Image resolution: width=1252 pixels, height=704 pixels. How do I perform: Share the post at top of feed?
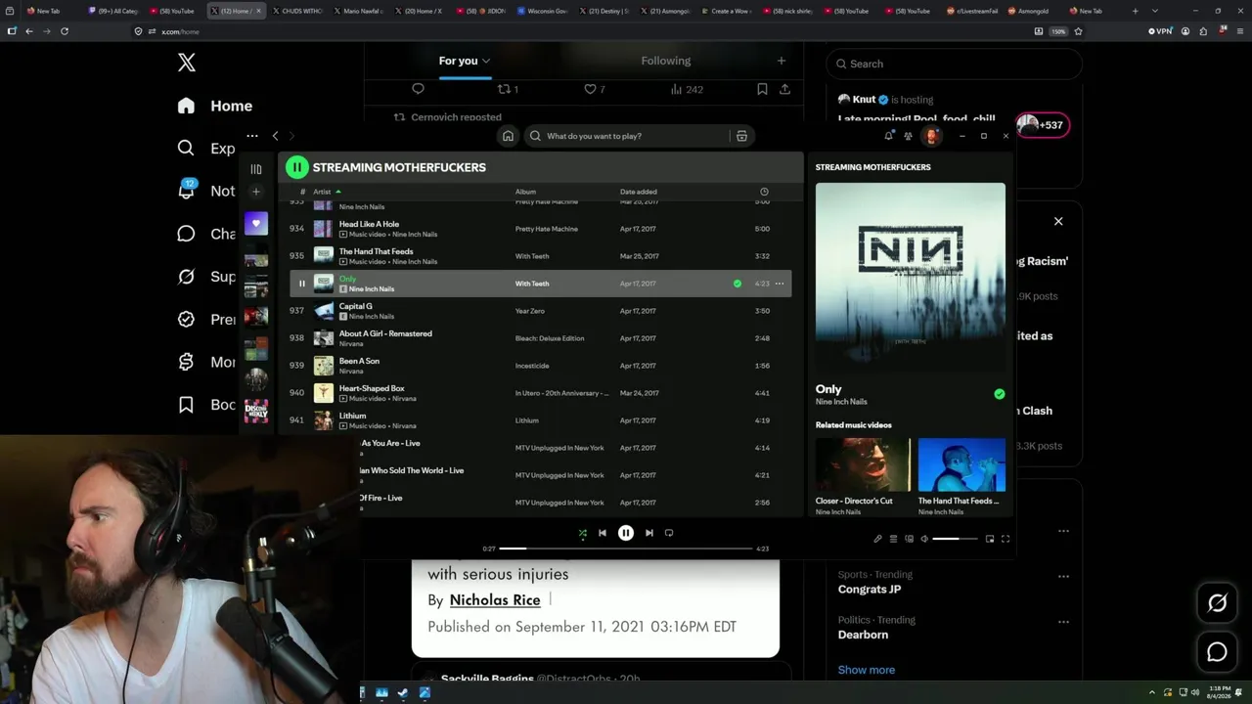point(784,89)
